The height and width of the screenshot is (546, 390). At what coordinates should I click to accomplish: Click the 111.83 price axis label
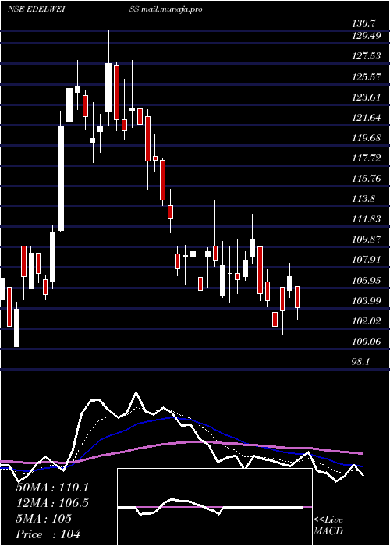[367, 219]
